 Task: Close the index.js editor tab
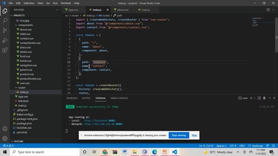pos(108,10)
